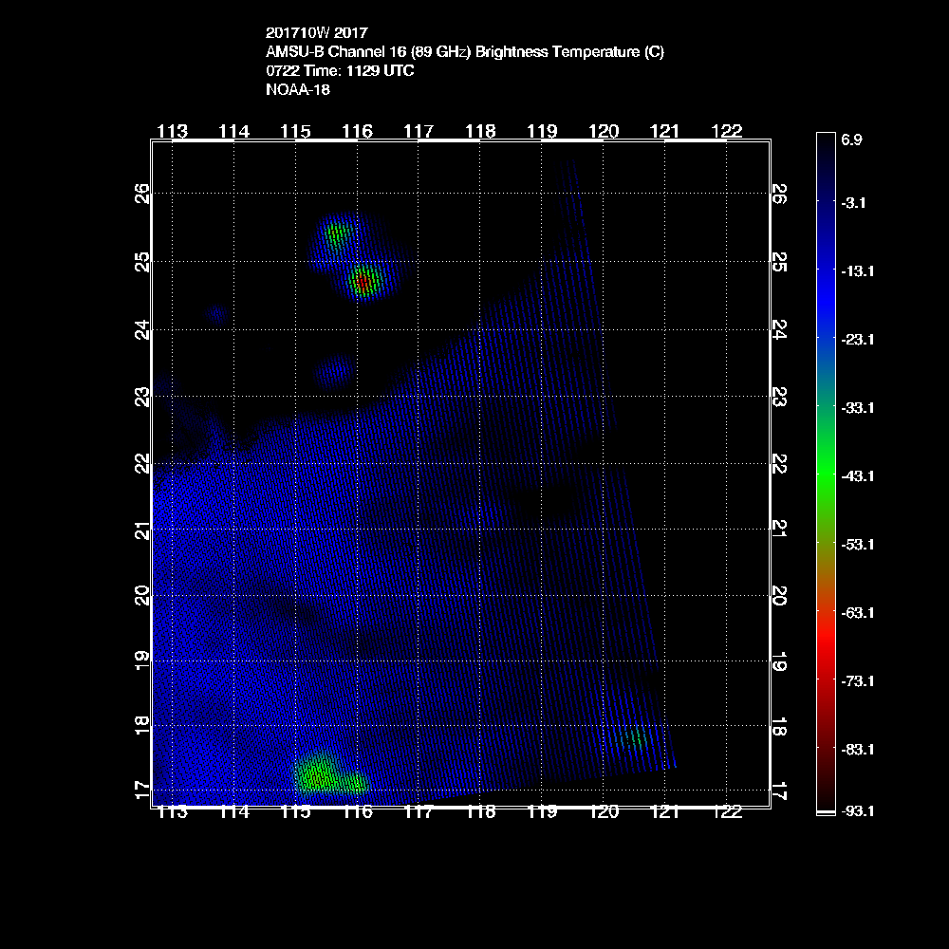Click the 119 longitude label on the top axis
Image resolution: width=949 pixels, height=949 pixels.
542,131
